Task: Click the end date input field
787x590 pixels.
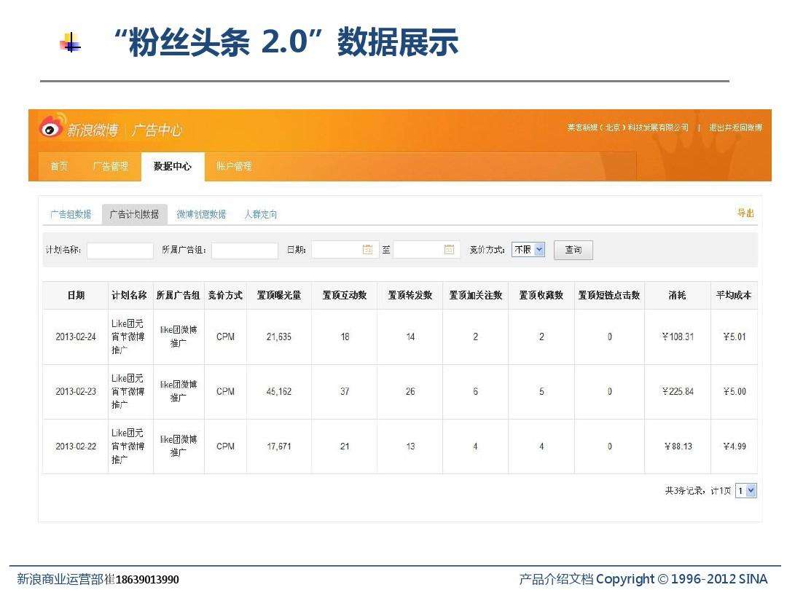Action: pos(426,249)
